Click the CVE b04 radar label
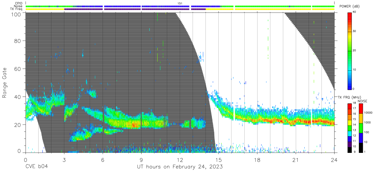Viewport: 376px width, 173px height. [x=36, y=167]
